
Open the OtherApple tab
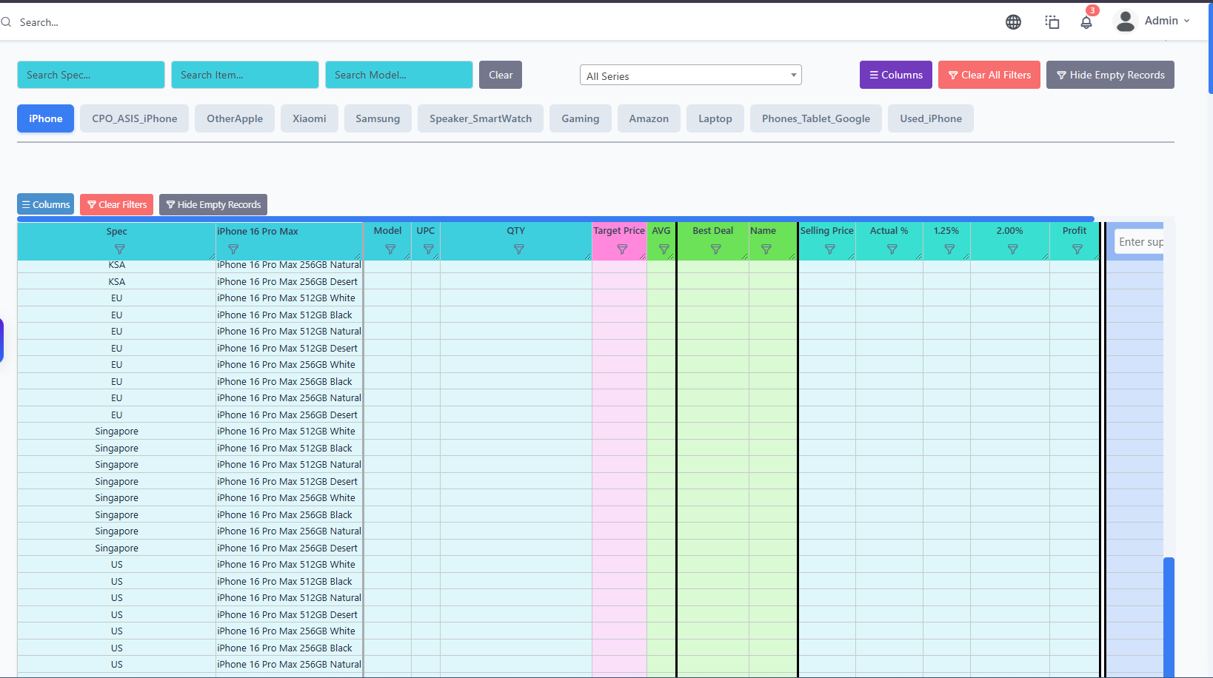pos(235,118)
